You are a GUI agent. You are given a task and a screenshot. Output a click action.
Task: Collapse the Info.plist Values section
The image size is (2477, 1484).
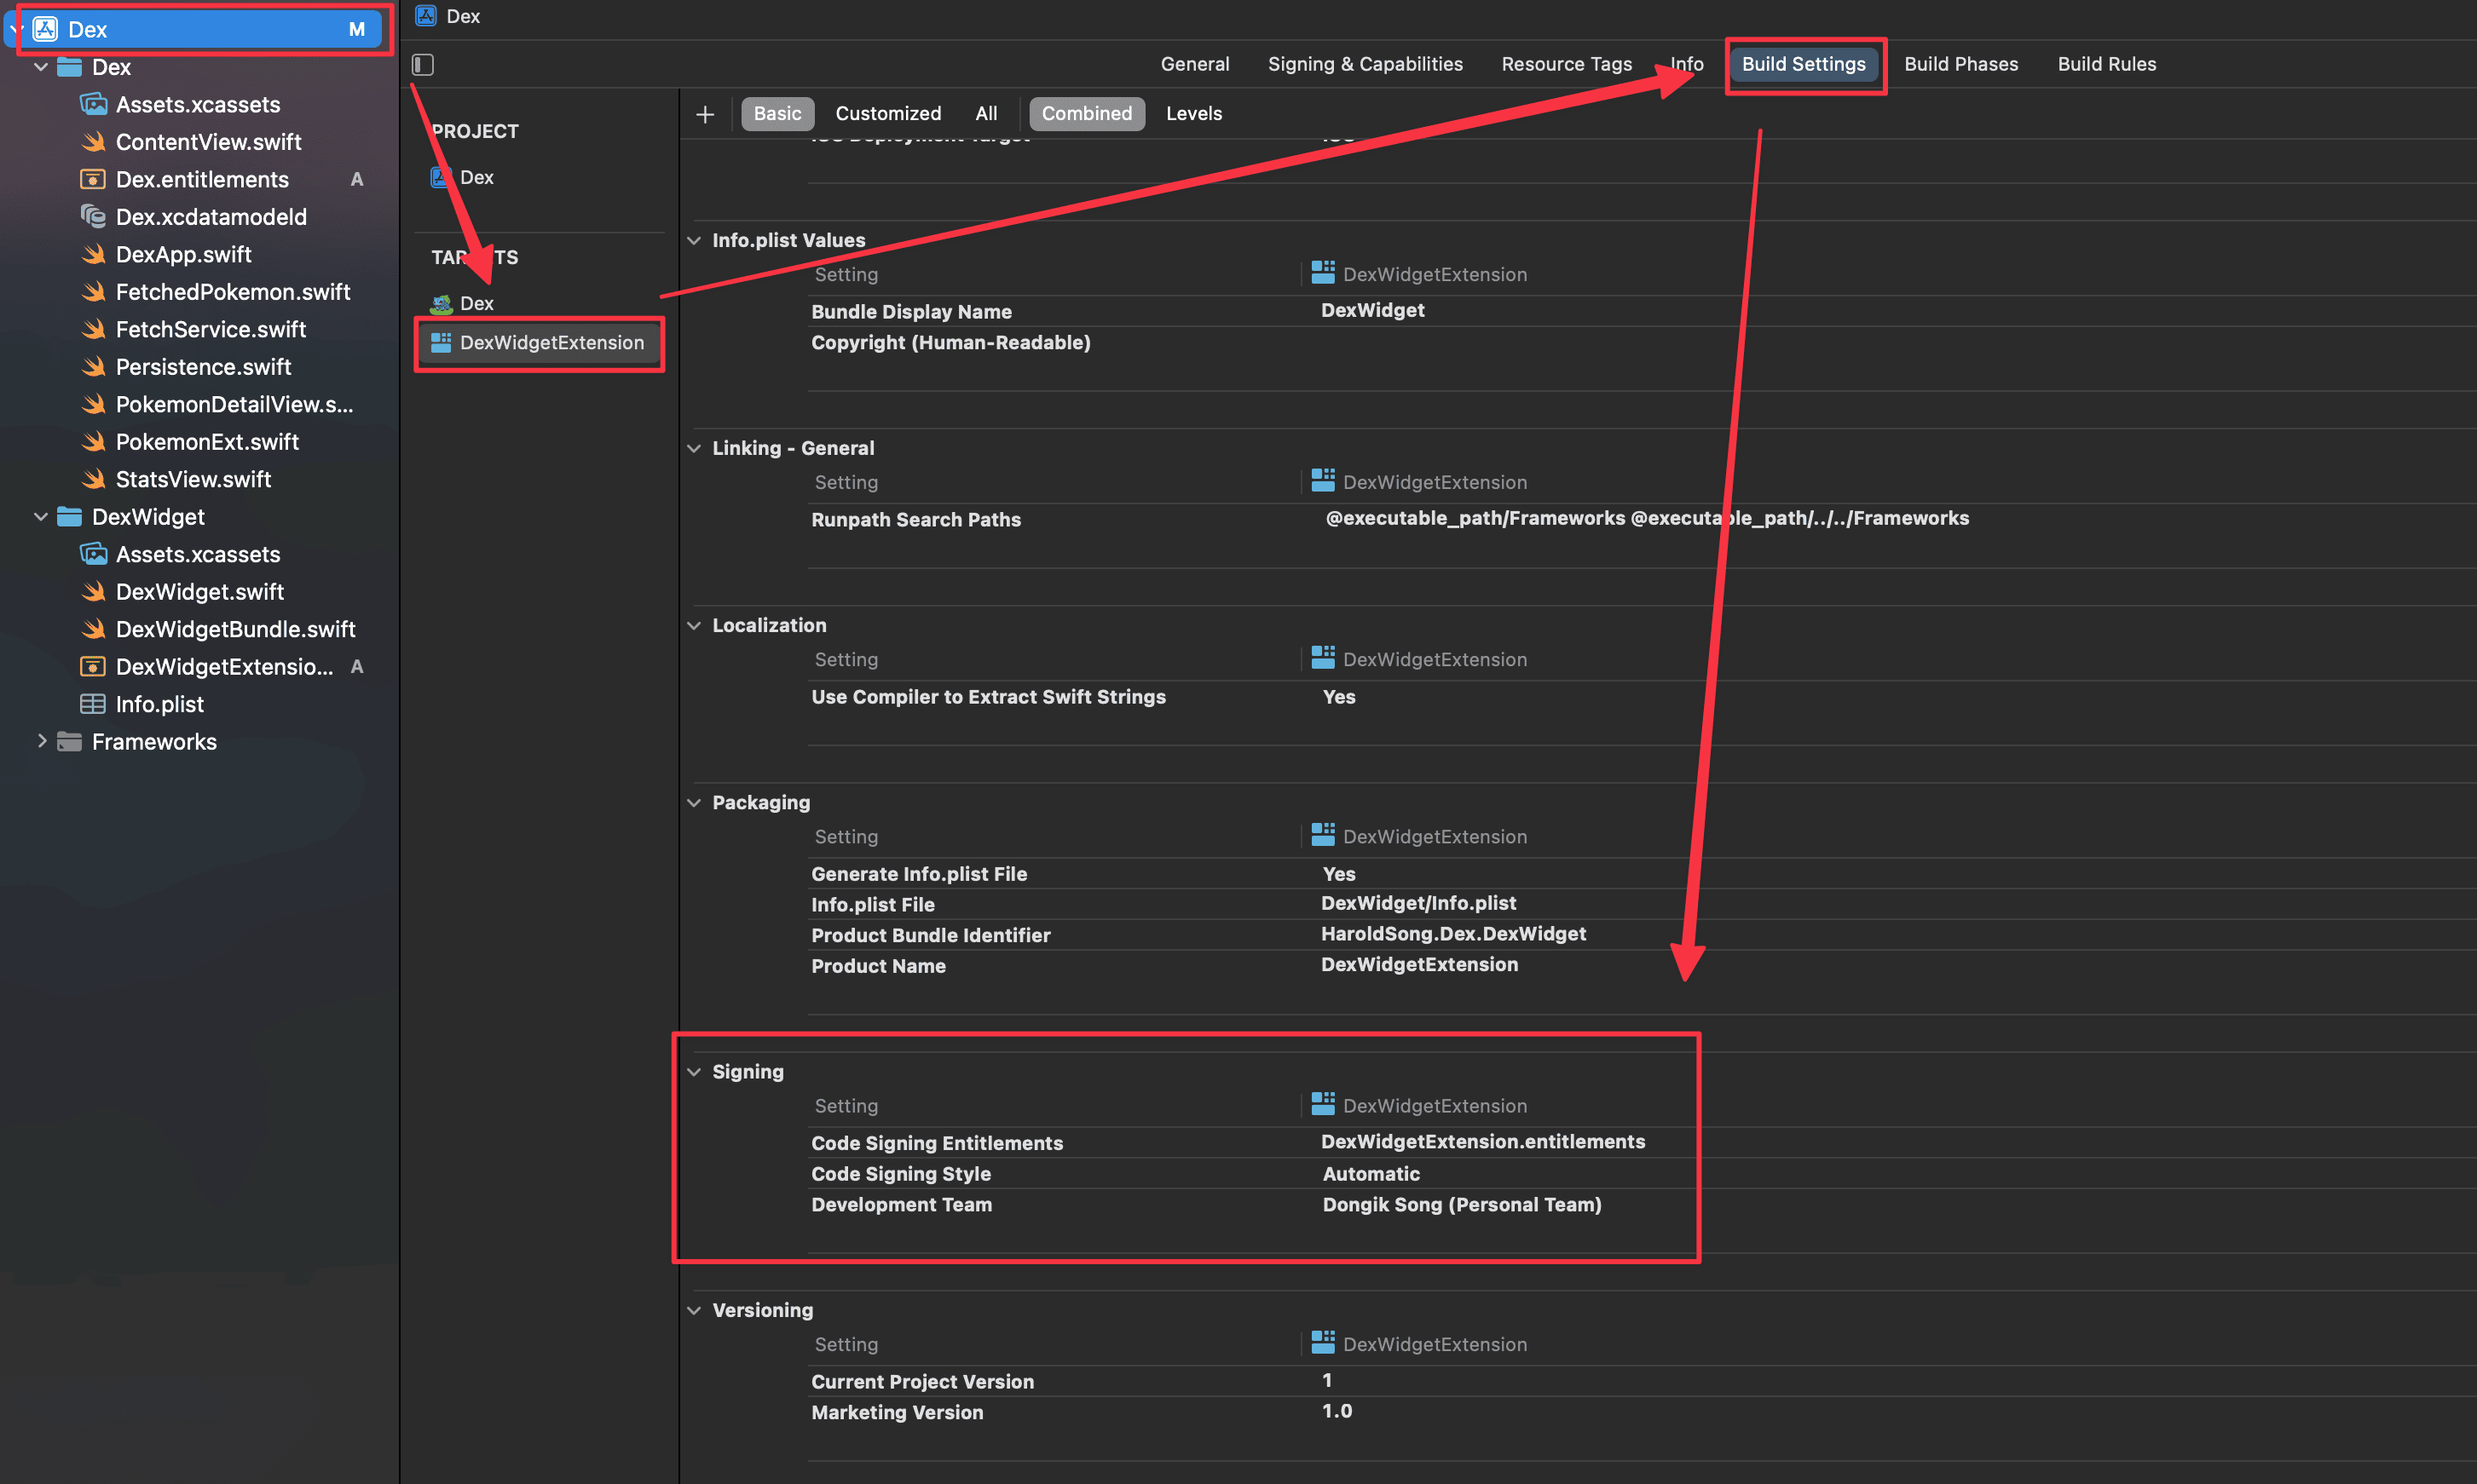pos(695,240)
